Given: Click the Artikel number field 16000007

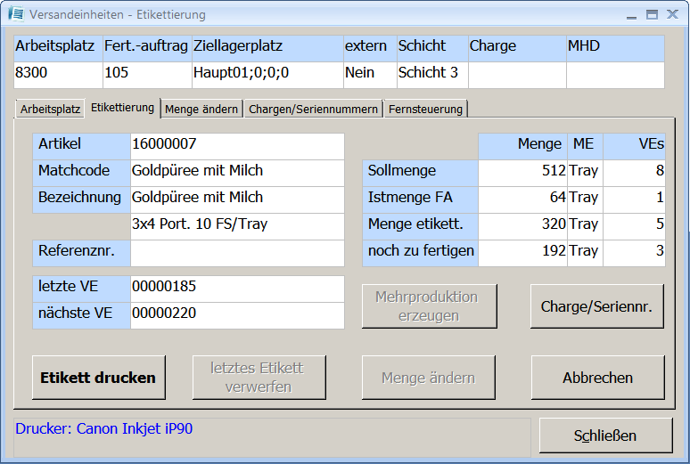Looking at the screenshot, I should point(237,144).
